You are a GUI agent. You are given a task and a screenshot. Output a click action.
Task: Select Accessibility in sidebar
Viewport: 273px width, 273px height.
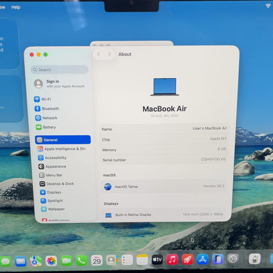[x=52, y=157]
